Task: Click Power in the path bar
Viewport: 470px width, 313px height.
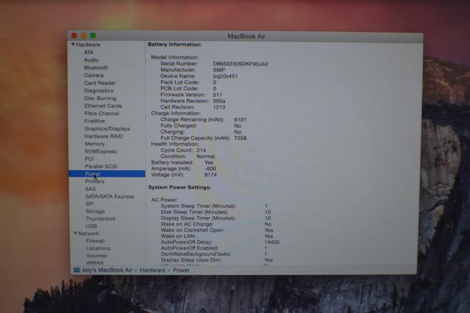Action: tap(181, 270)
